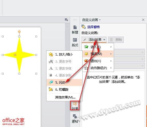Close the 自定义动画 task pane
This screenshot has height=127, width=147.
click(x=143, y=20)
